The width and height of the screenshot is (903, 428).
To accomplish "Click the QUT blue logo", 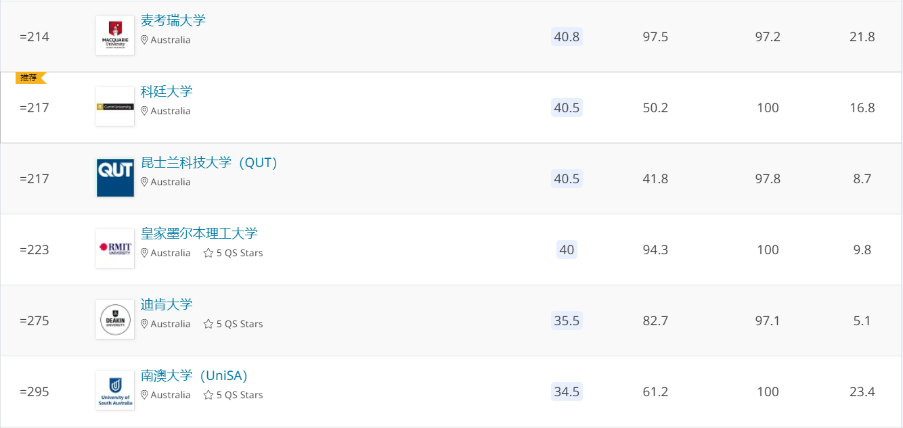I will [x=115, y=178].
